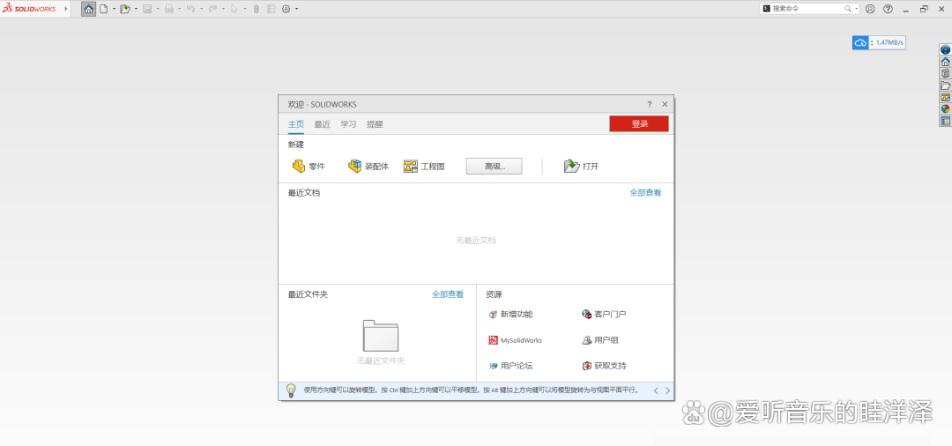Click the user account login icon
952x446 pixels.
[x=870, y=9]
